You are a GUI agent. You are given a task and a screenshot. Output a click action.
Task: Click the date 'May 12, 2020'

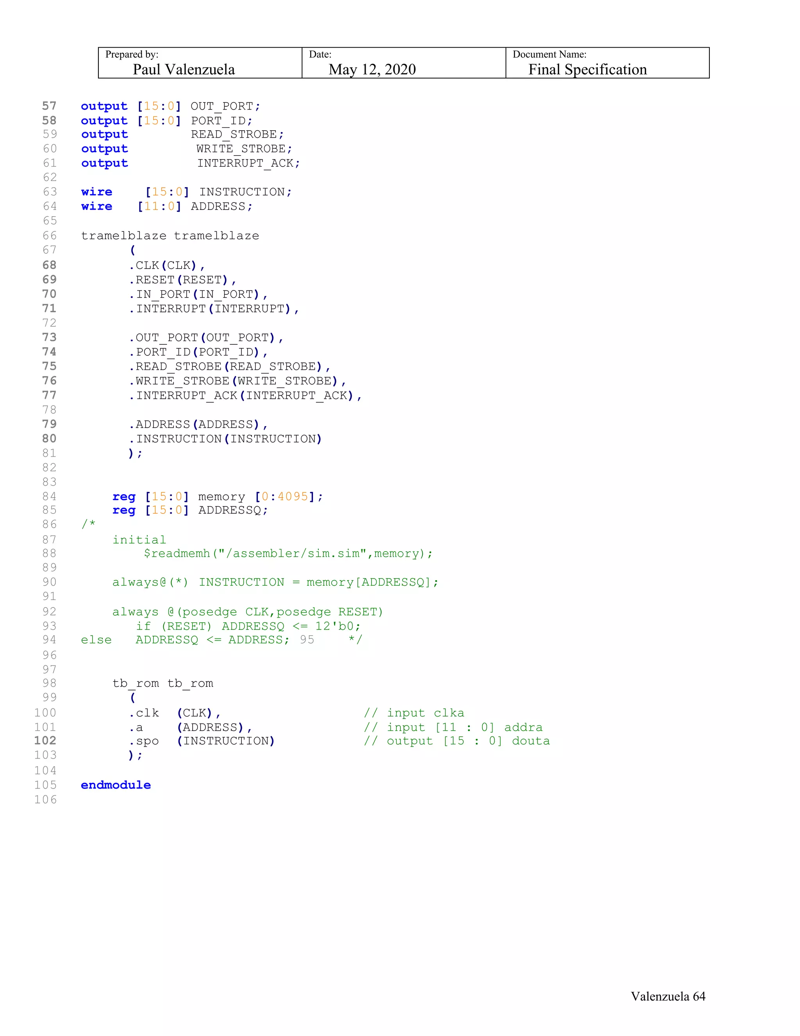pos(372,70)
